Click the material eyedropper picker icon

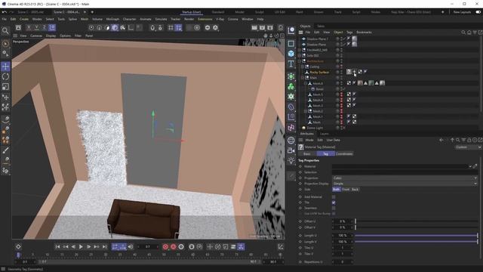(475, 166)
